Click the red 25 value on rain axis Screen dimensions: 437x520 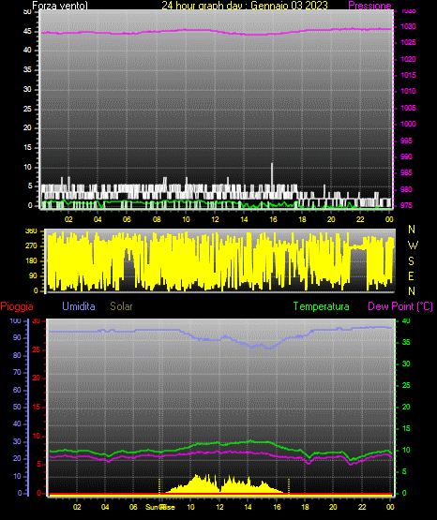click(37, 349)
